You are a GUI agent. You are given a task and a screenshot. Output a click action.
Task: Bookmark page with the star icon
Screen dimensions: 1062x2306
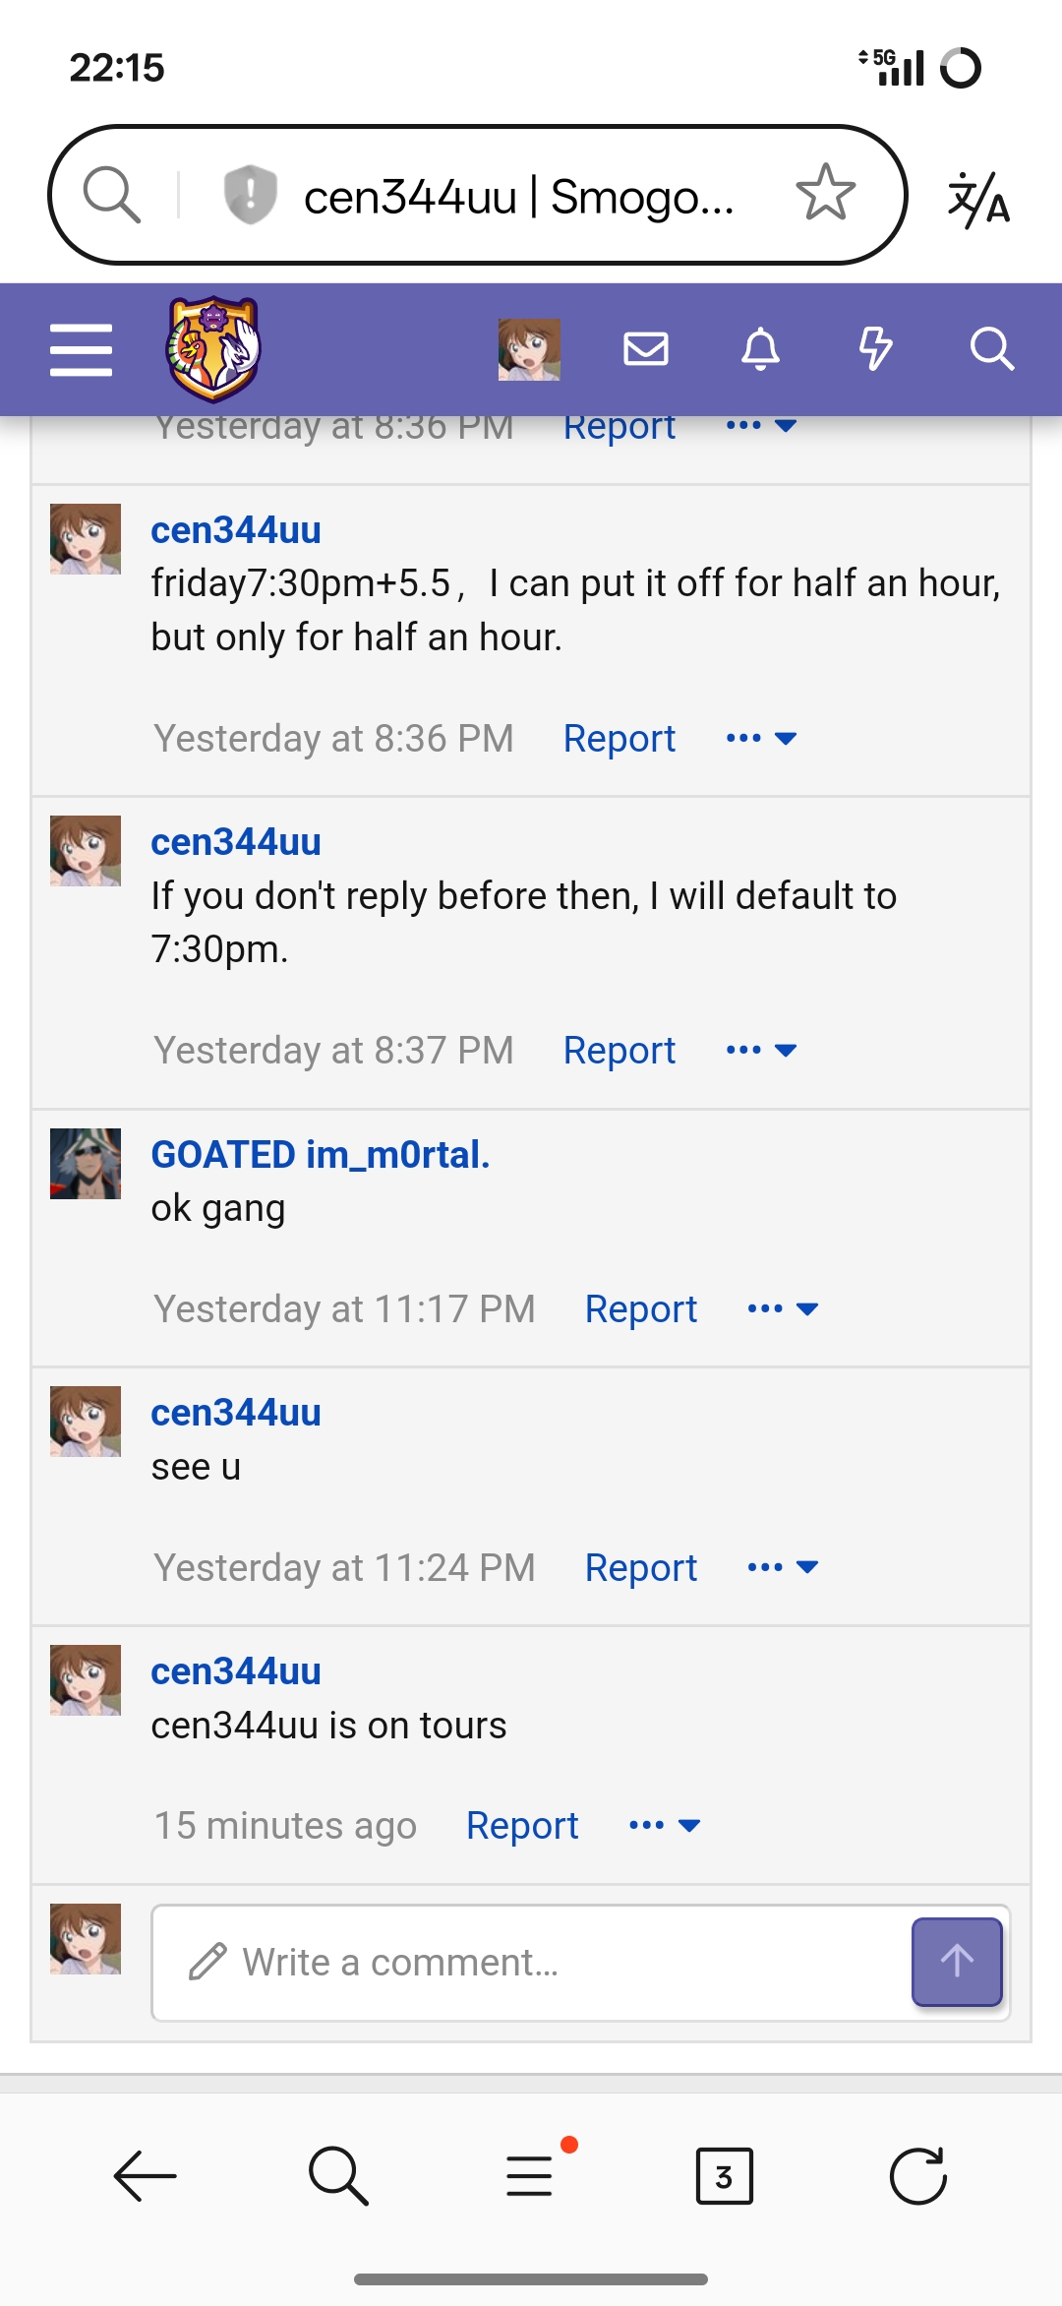[x=825, y=194]
